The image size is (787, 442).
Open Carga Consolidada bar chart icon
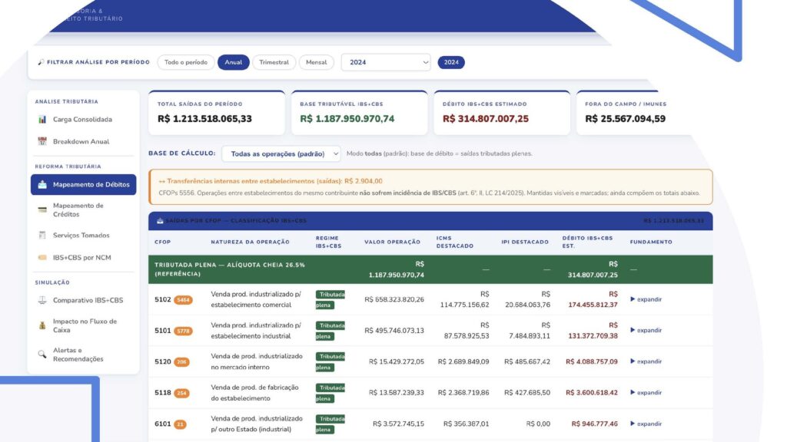(42, 119)
